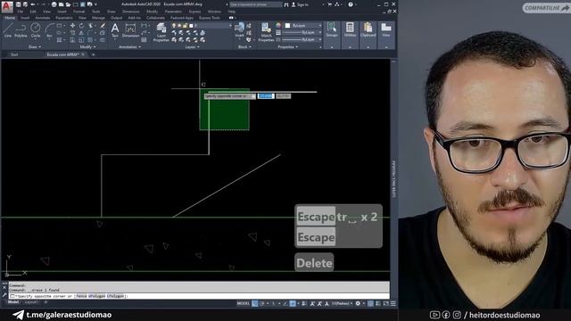Click the command line input field
This screenshot has height=321, width=571.
[x=199, y=296]
